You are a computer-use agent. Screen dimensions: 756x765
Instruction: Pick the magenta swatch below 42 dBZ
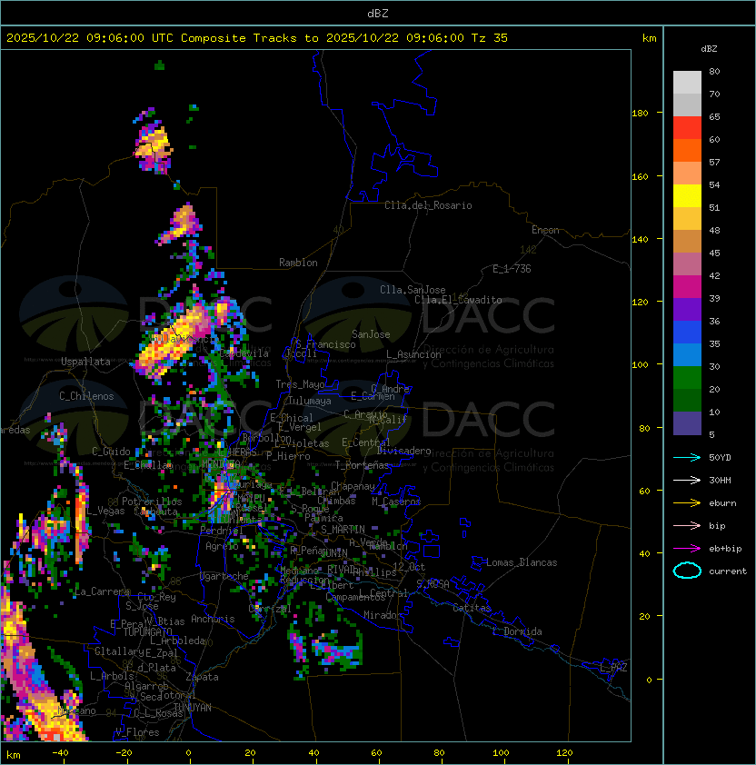pyautogui.click(x=687, y=286)
